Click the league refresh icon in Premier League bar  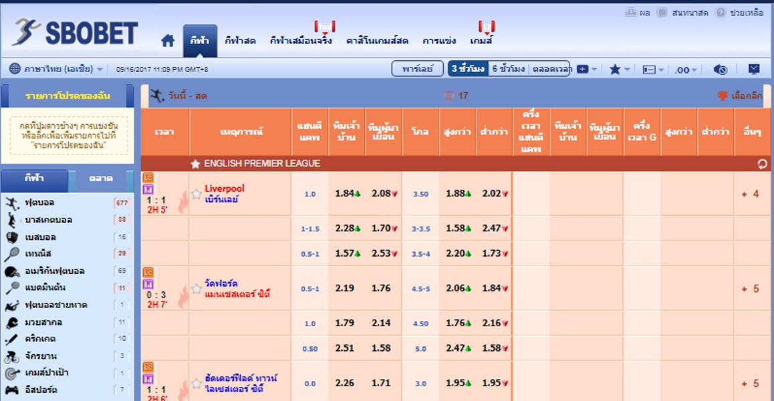click(763, 164)
